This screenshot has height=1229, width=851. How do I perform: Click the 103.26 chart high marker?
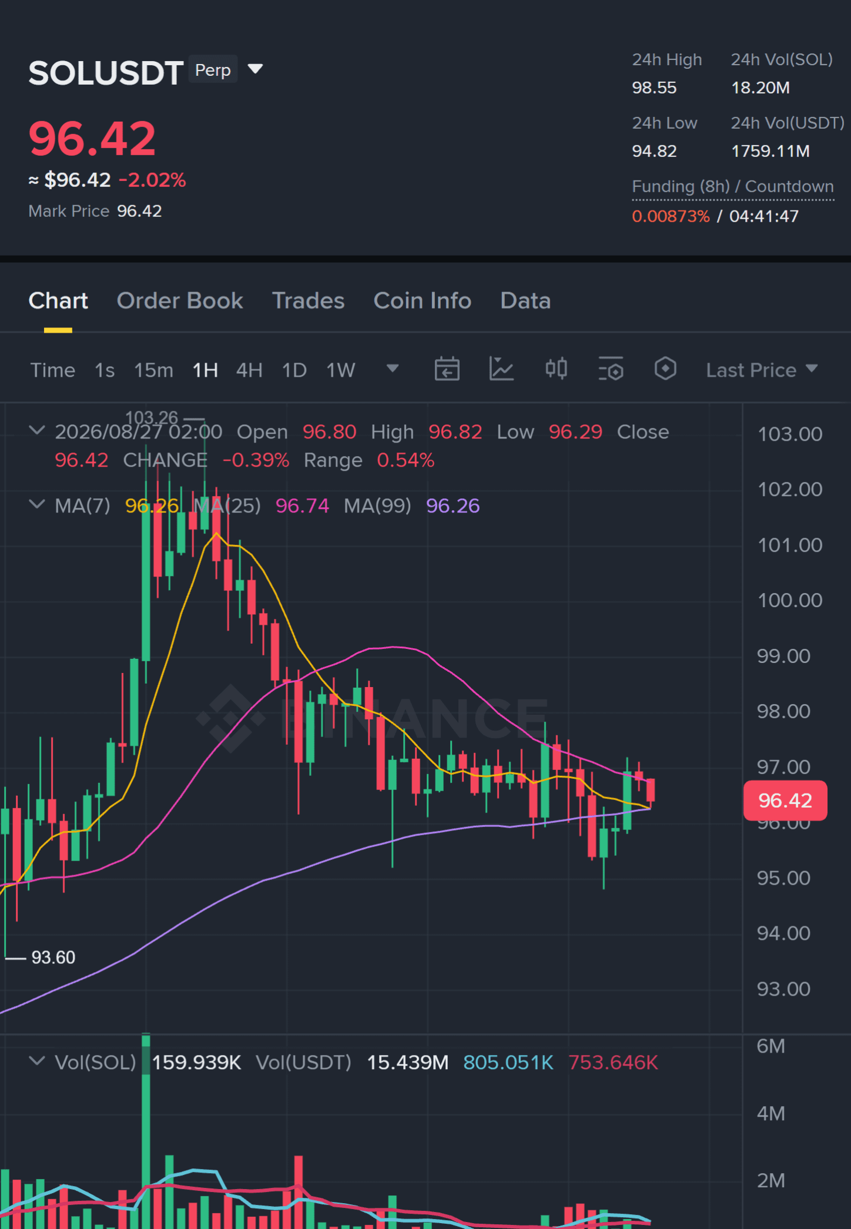tap(152, 417)
